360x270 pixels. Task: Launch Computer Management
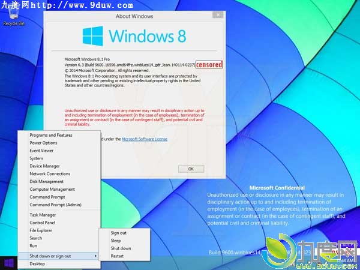coord(59,189)
